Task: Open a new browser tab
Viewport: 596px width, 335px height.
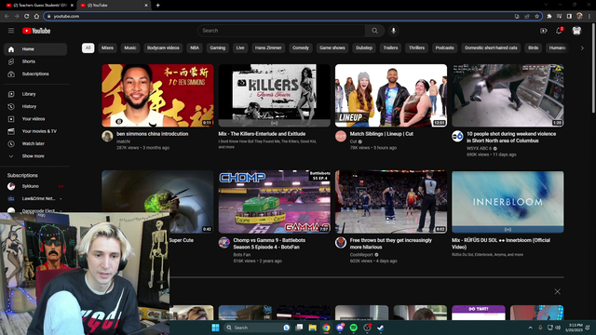Action: [x=157, y=6]
